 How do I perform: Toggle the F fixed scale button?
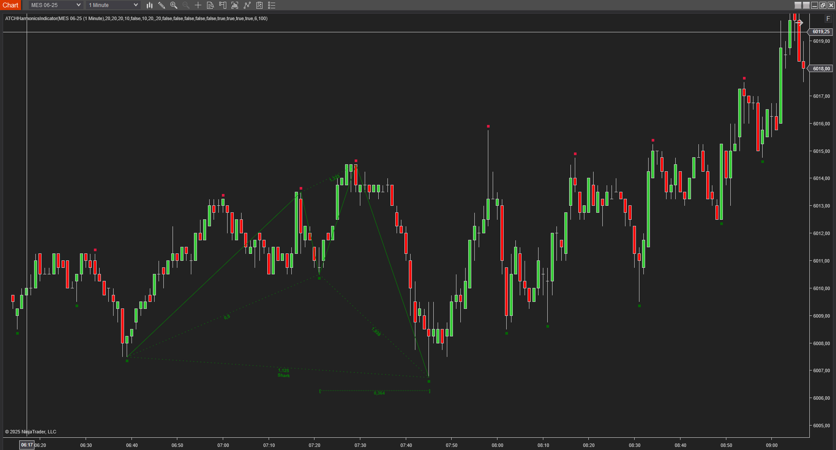coord(828,18)
